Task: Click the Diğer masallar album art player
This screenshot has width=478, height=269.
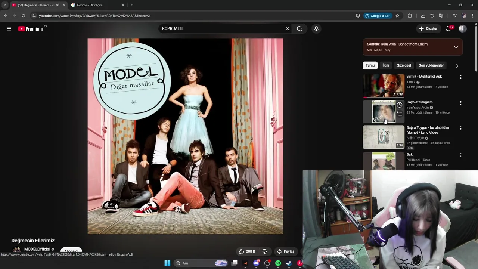Action: click(185, 136)
